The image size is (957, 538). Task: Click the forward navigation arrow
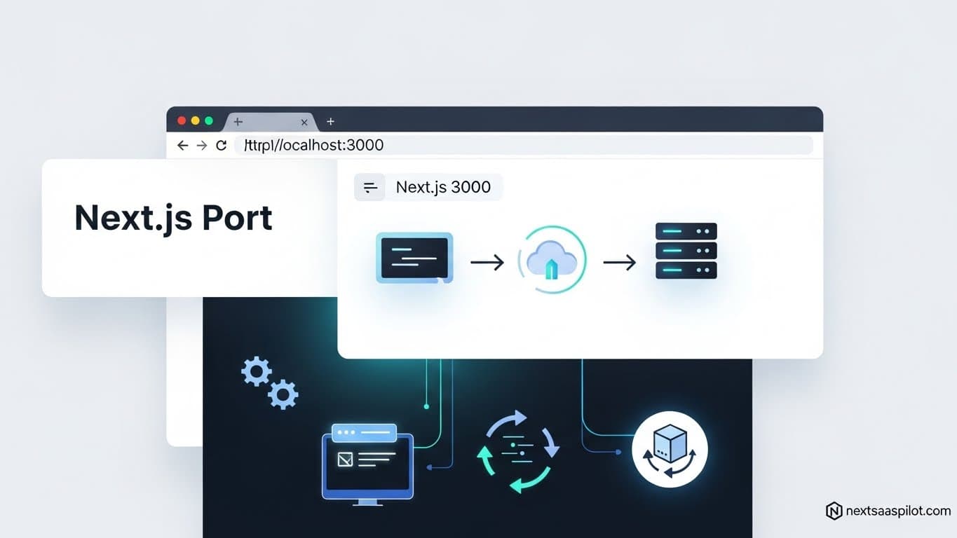coord(201,145)
